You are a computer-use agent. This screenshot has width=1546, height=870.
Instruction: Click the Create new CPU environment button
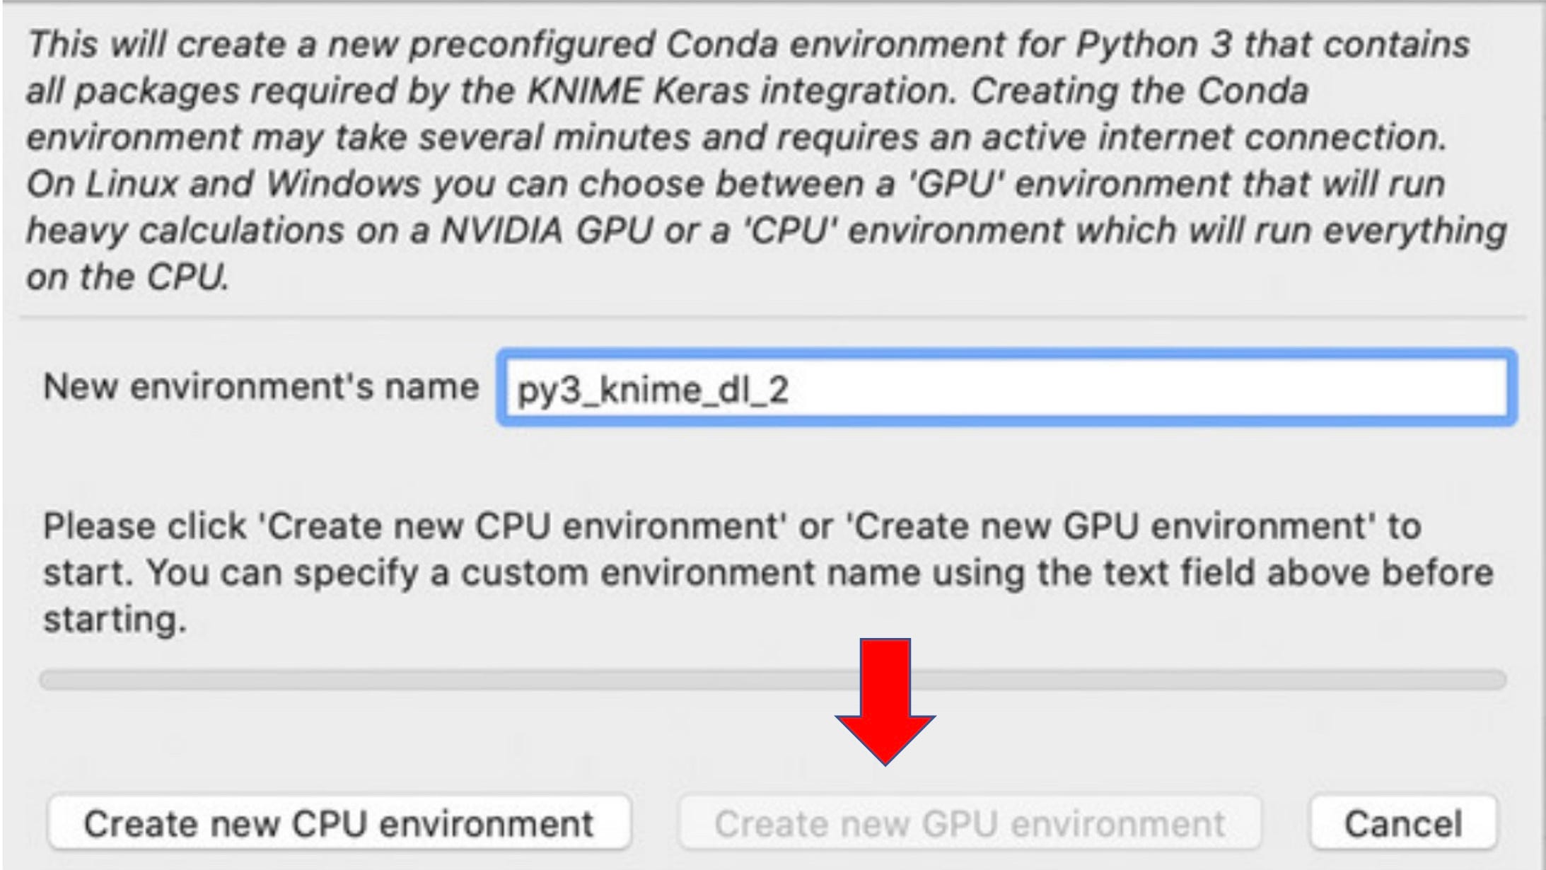[339, 823]
